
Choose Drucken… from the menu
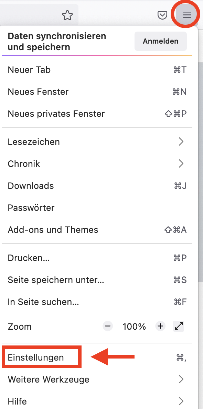(97, 258)
